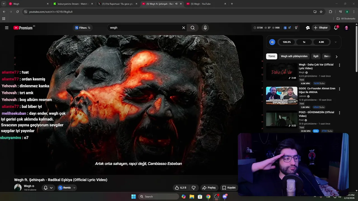Click the vidIQ trophy icon

(296, 28)
